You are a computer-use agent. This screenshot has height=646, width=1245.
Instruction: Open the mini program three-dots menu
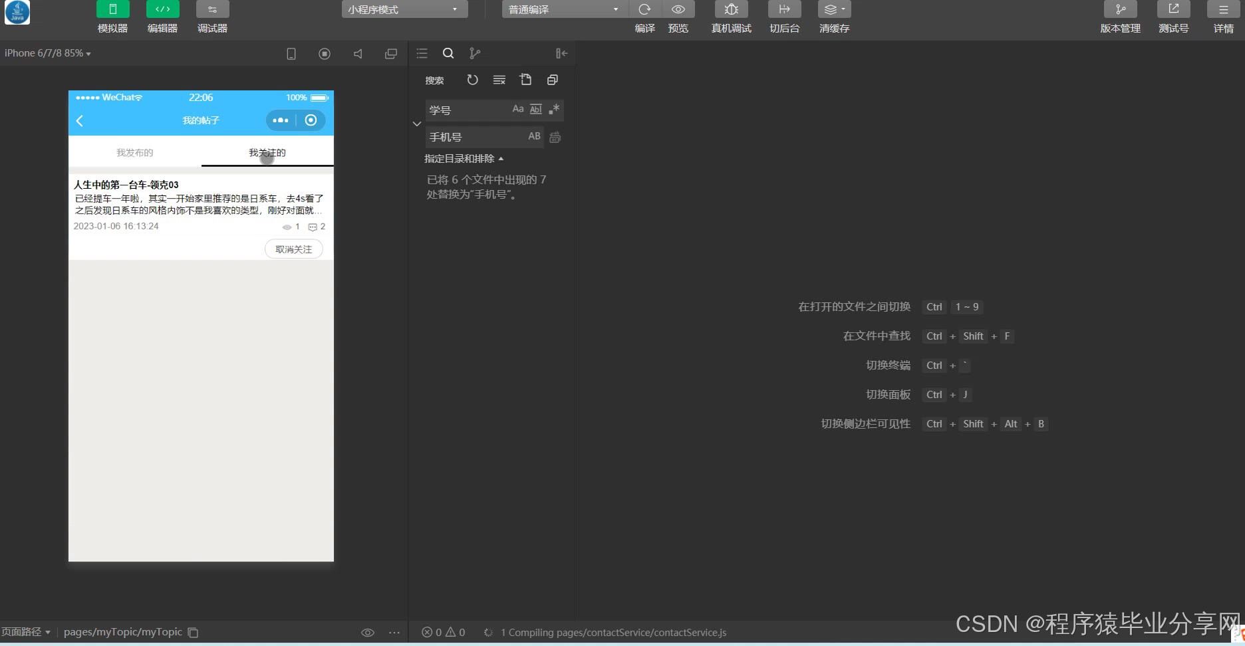(281, 120)
